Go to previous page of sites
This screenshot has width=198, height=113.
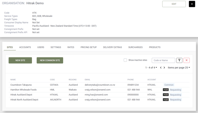click(161, 68)
